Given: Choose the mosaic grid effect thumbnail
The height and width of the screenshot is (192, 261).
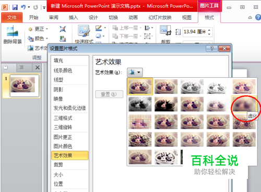Looking at the screenshot, I should (x=140, y=122).
